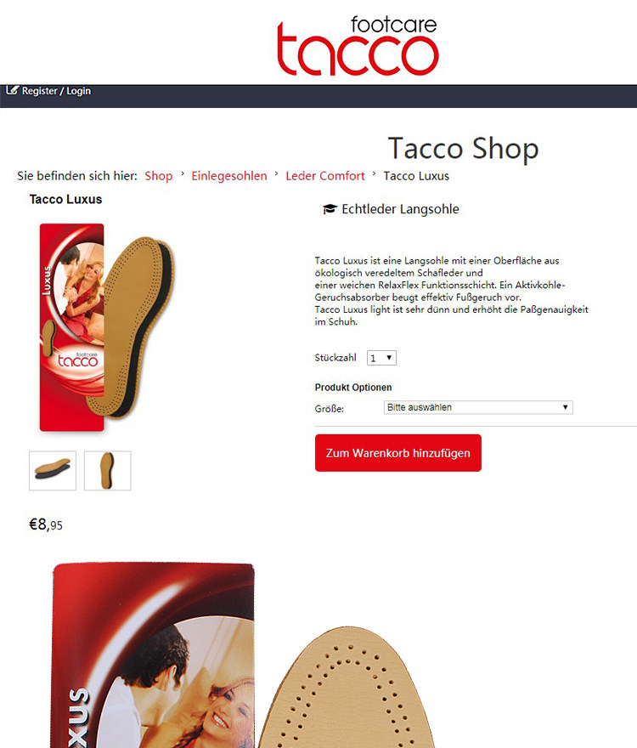Click the Tacco Luxus product title

tap(65, 200)
